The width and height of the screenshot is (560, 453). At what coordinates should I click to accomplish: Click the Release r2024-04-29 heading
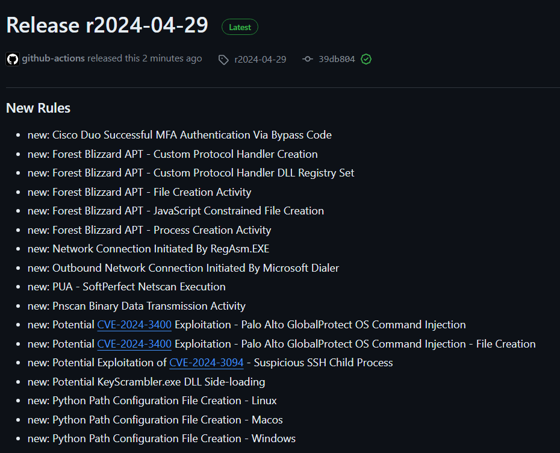(107, 25)
